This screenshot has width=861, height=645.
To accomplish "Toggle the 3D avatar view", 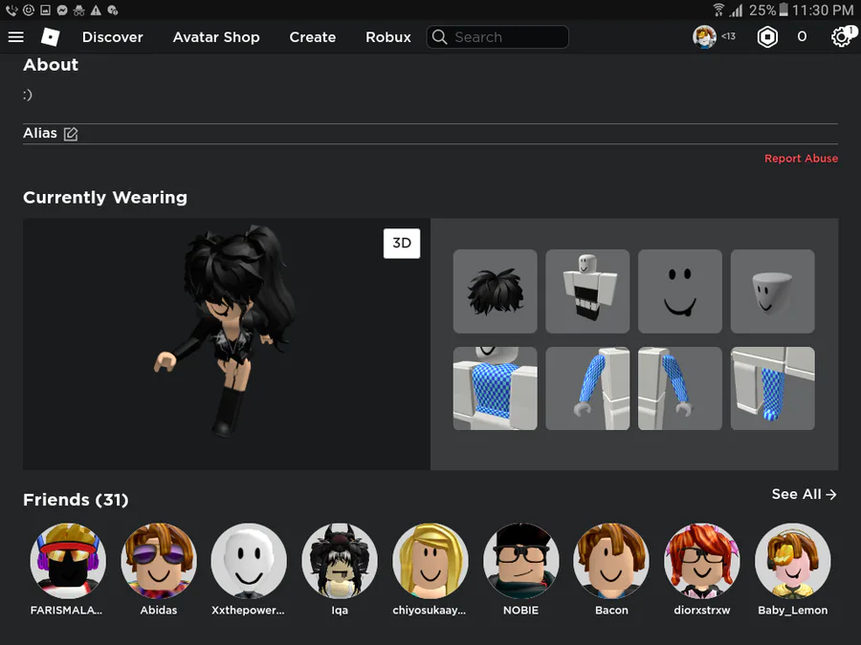I will point(402,243).
